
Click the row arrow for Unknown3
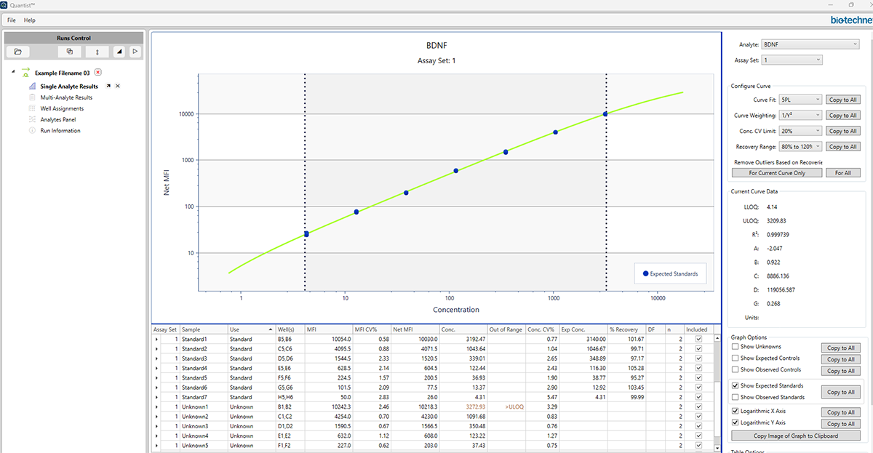(x=156, y=425)
